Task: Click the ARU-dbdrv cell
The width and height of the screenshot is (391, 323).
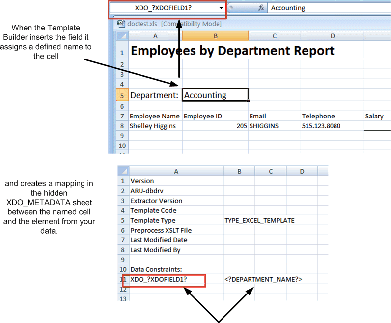Action: pyautogui.click(x=176, y=191)
